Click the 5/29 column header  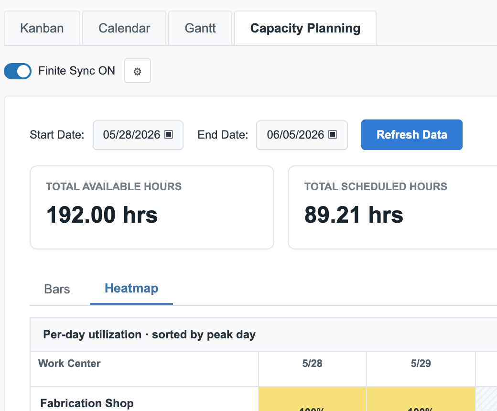point(421,369)
